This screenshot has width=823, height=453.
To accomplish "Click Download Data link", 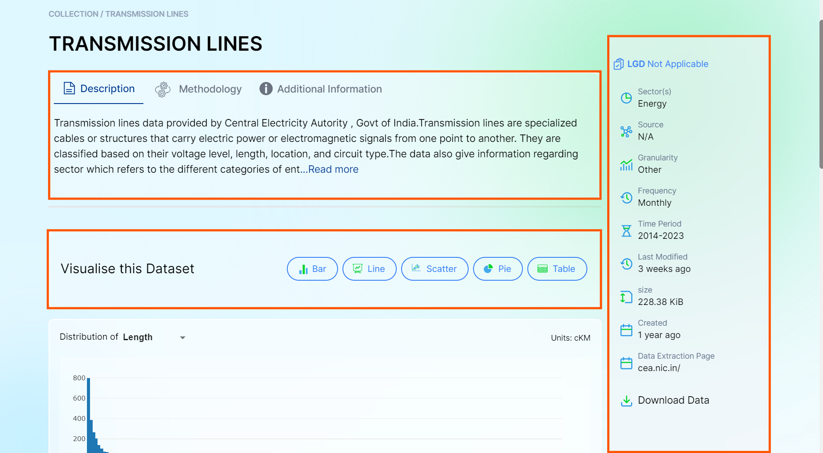I will (673, 400).
